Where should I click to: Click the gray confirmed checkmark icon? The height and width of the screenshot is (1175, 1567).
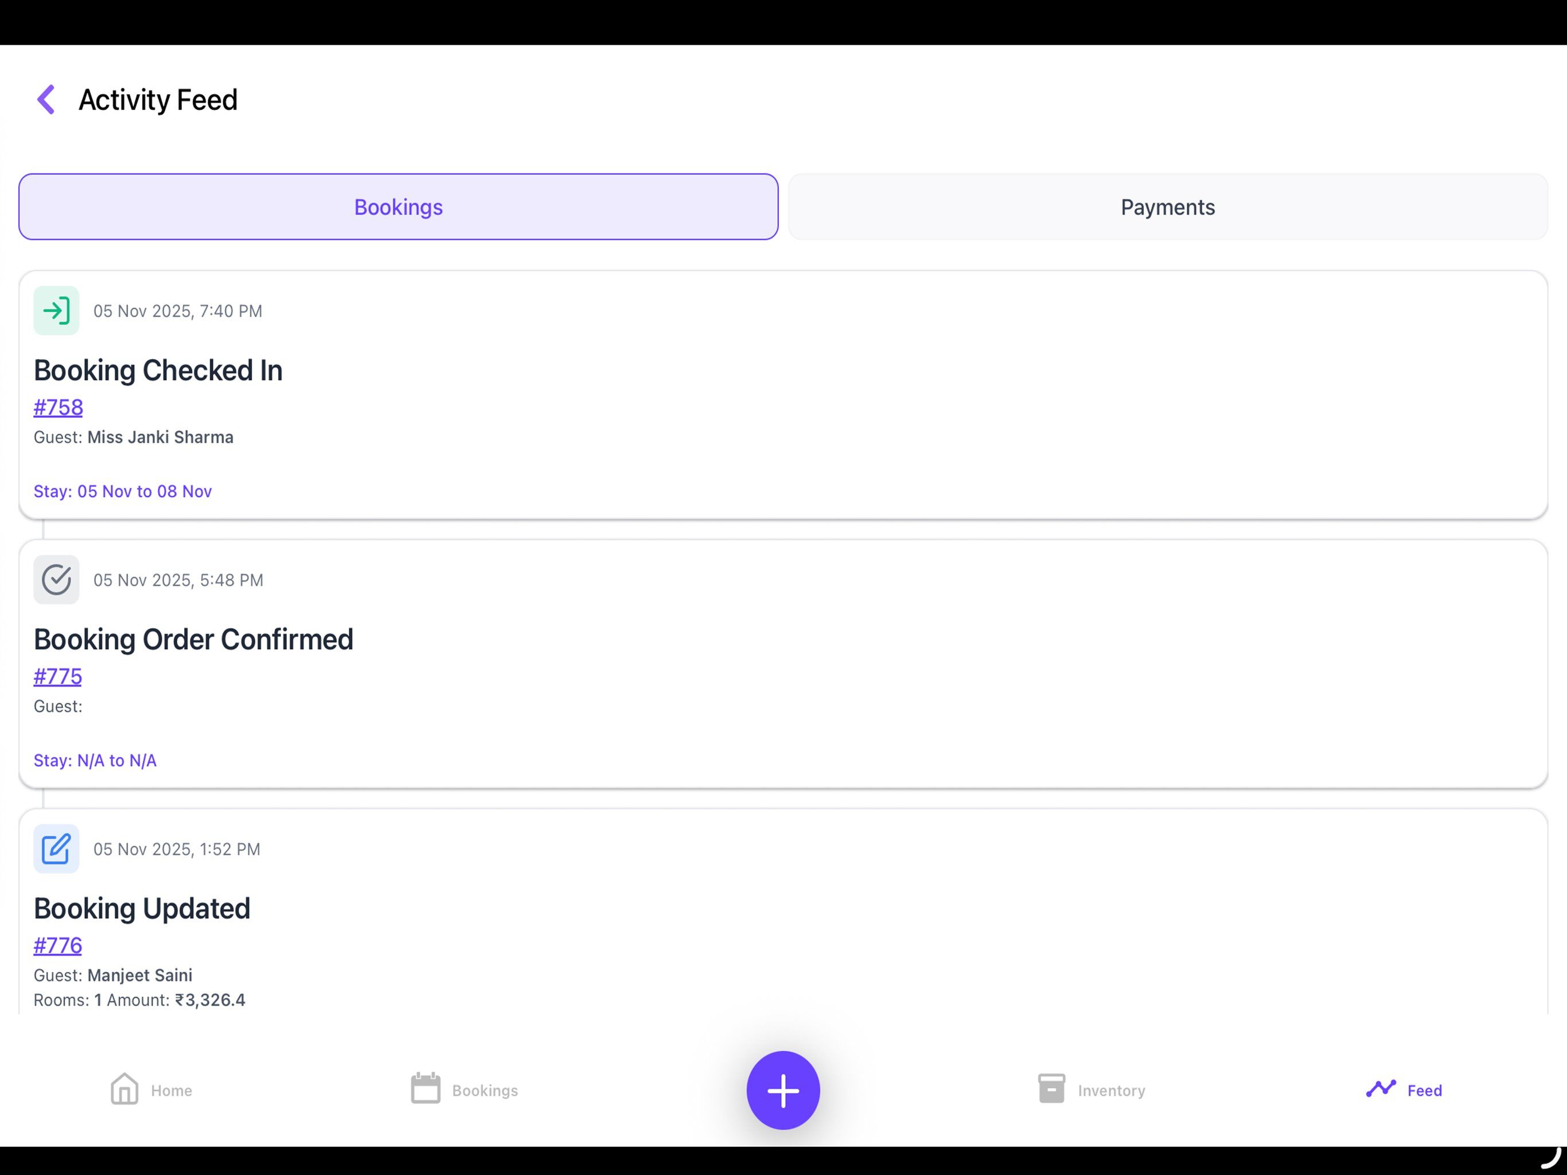click(56, 579)
